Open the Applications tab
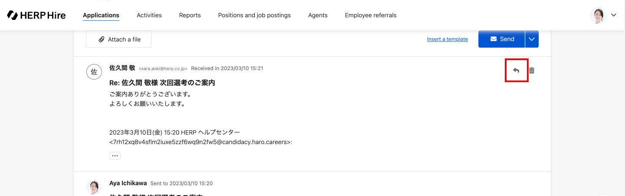The width and height of the screenshot is (625, 196). [101, 15]
